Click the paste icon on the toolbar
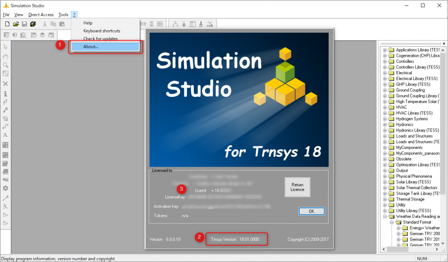Screen dimensions: 448x262 tap(62, 24)
